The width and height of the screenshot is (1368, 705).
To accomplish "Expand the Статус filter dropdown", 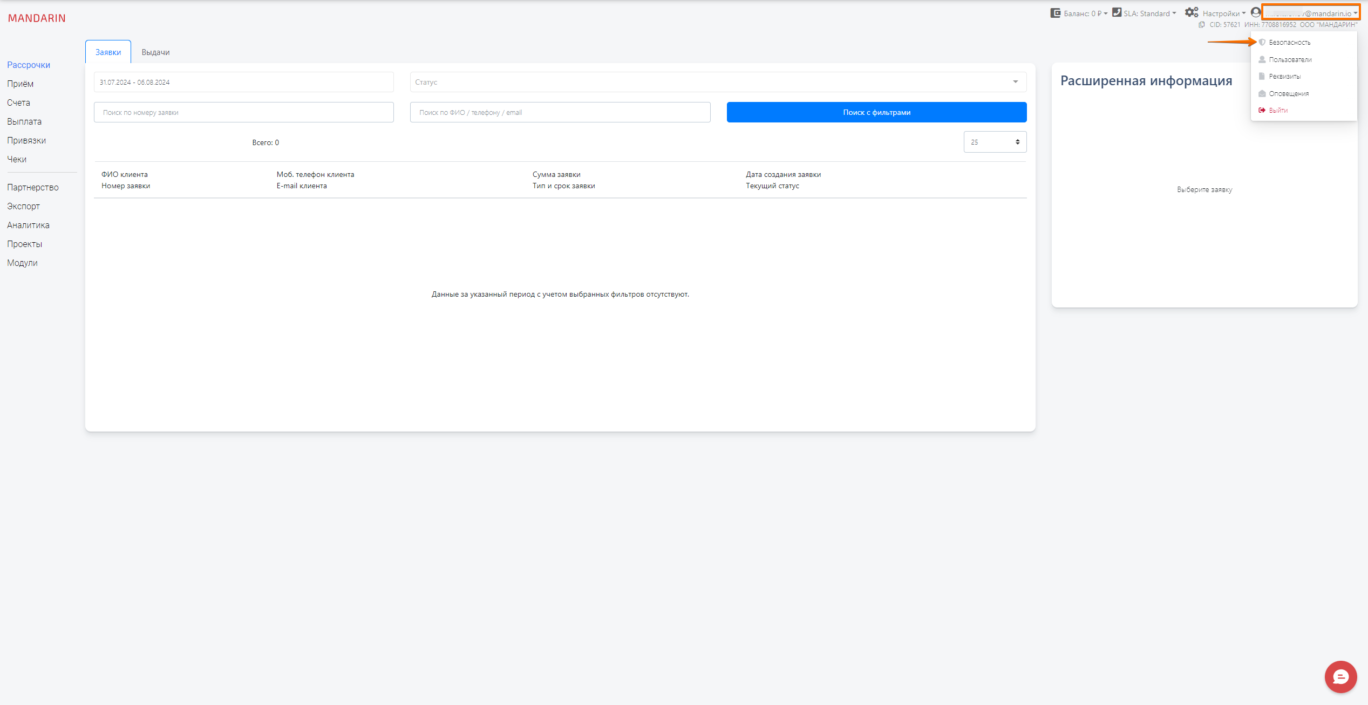I will (x=718, y=82).
